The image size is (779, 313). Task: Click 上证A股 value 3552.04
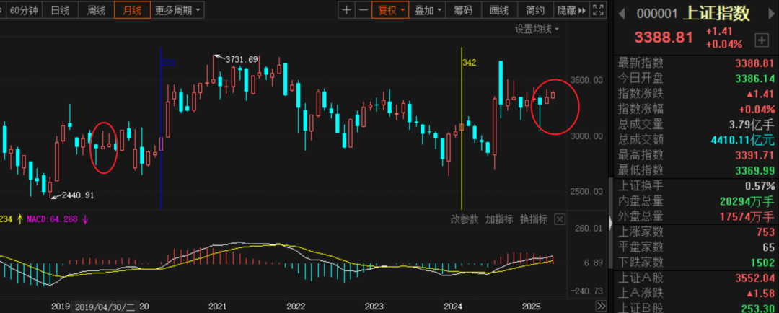click(754, 277)
